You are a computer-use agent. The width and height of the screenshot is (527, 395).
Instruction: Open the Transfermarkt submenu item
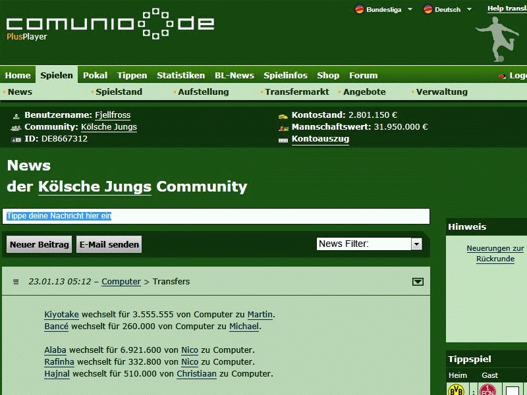(x=297, y=92)
